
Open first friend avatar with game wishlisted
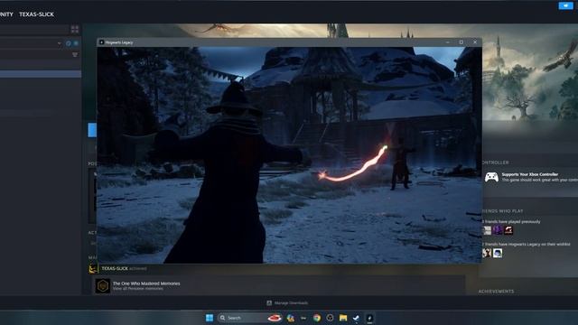tap(487, 253)
